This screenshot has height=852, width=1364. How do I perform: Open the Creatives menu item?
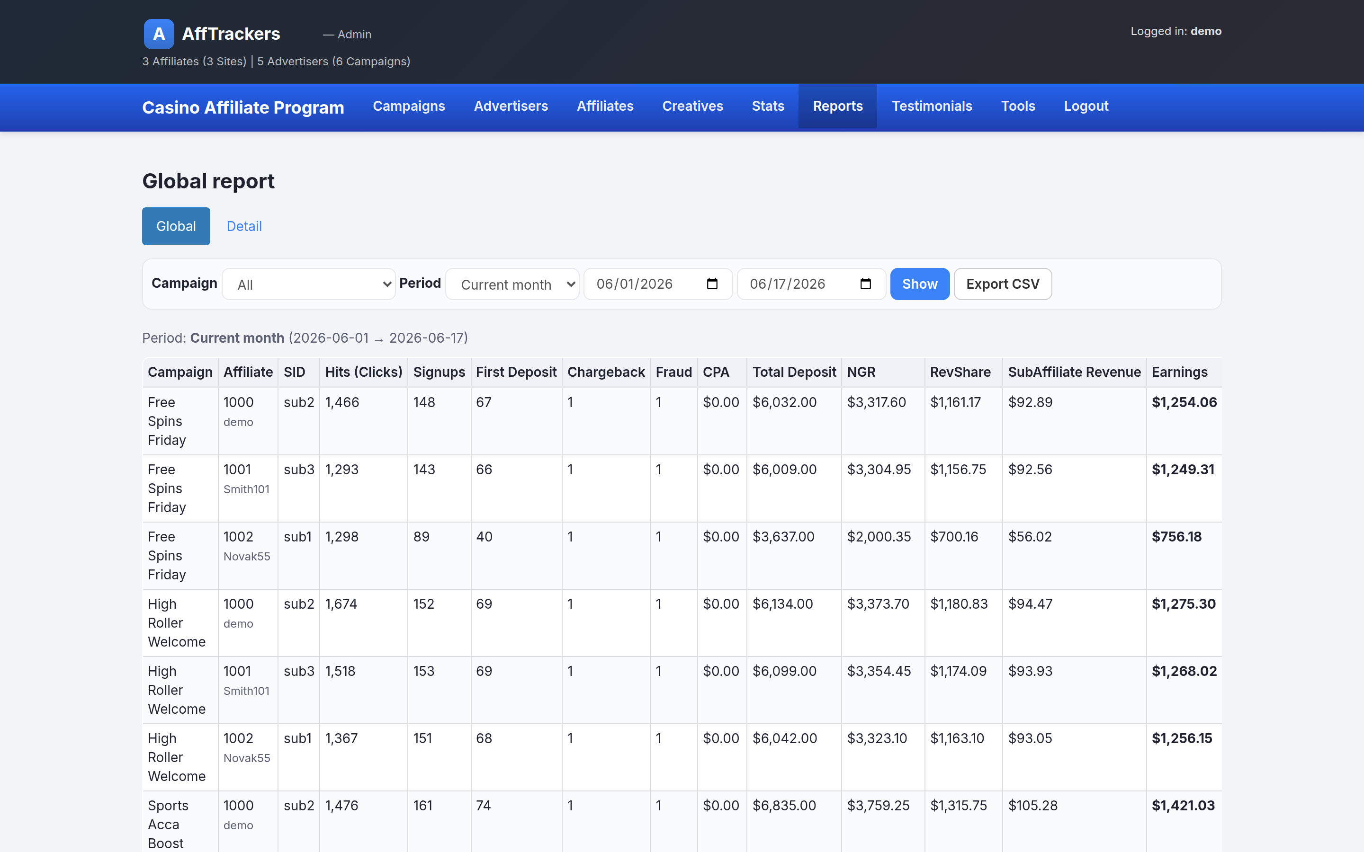coord(692,106)
